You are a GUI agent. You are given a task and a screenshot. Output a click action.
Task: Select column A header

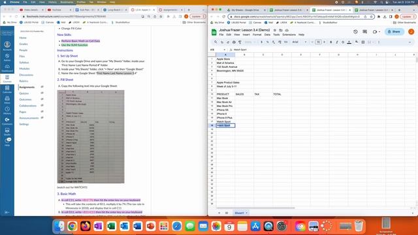(225, 55)
